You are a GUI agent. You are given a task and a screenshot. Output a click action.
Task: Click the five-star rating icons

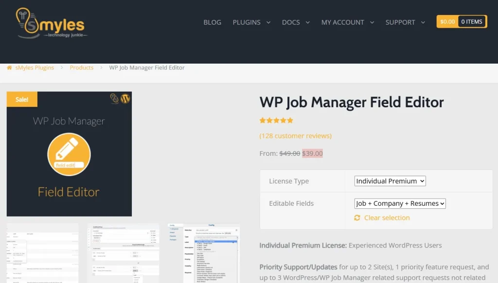pyautogui.click(x=276, y=120)
